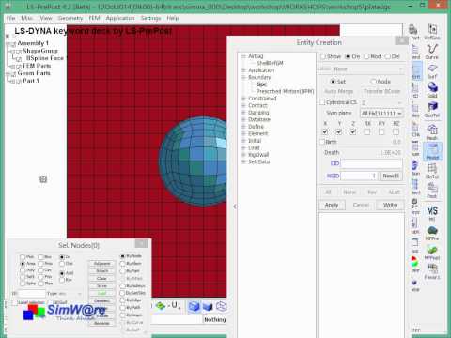Open the Curve tool in right toolbar
This screenshot has width=451, height=338.
pos(432,52)
